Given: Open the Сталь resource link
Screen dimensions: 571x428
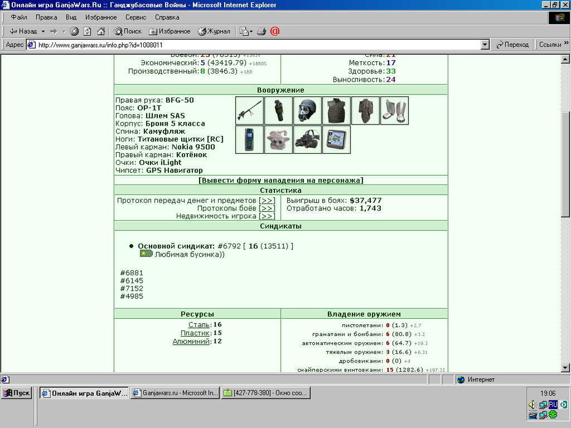Looking at the screenshot, I should click(x=199, y=325).
